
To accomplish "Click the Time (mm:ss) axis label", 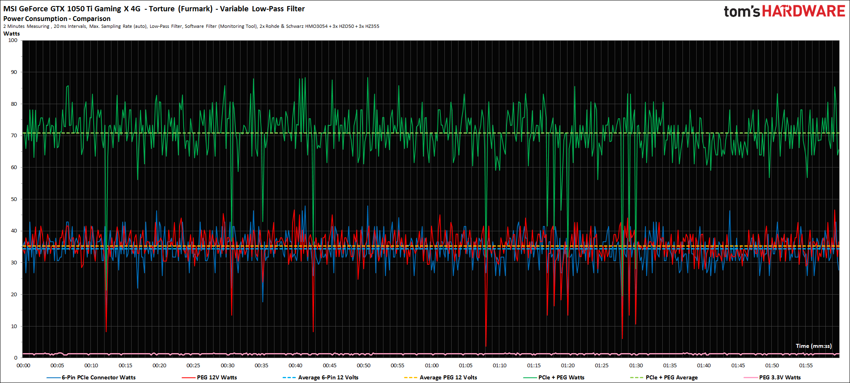I will [813, 346].
